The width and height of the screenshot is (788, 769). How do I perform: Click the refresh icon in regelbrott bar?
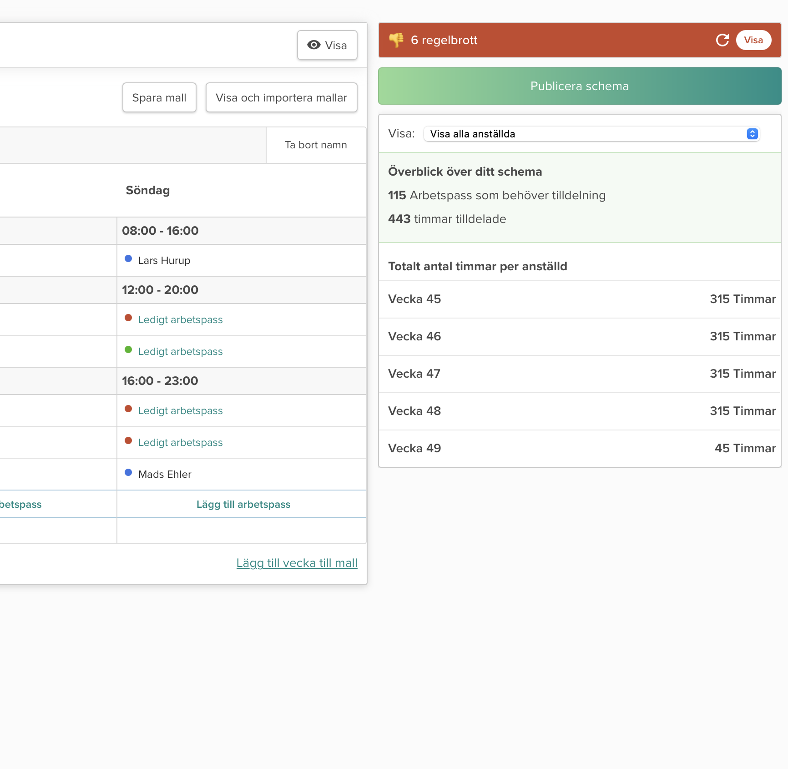(722, 40)
